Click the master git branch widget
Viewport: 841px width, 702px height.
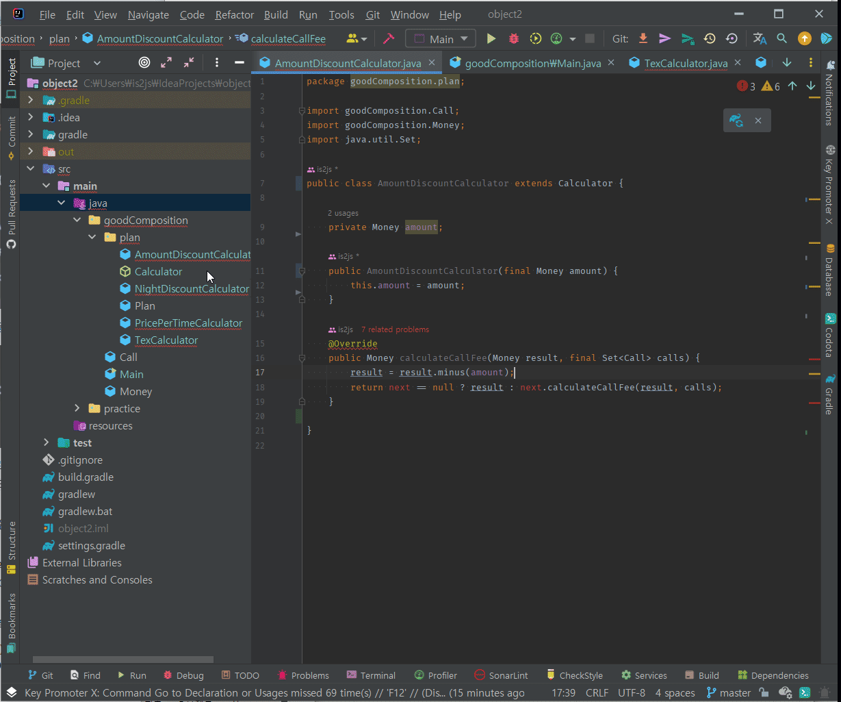729,693
